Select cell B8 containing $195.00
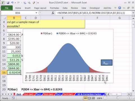Viewport: 135px width, 101px height. click(14, 39)
